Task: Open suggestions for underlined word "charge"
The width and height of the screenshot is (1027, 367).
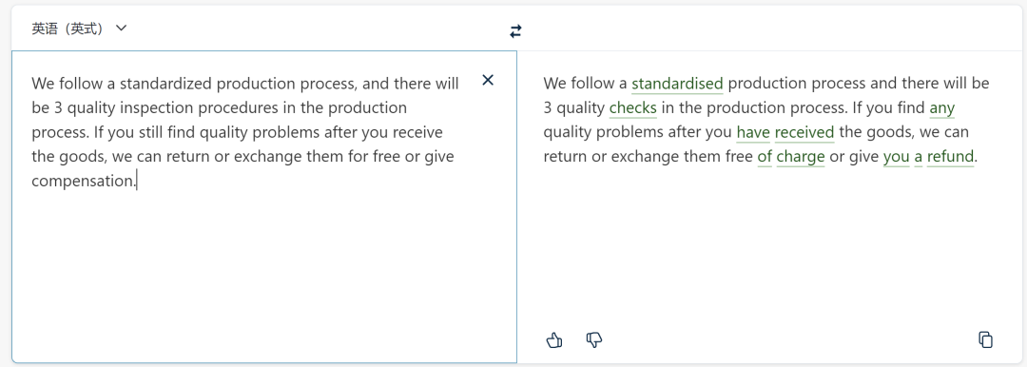Action: click(x=801, y=157)
